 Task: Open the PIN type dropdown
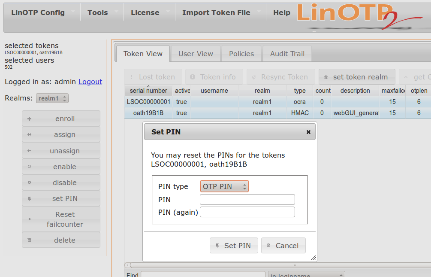click(224, 186)
